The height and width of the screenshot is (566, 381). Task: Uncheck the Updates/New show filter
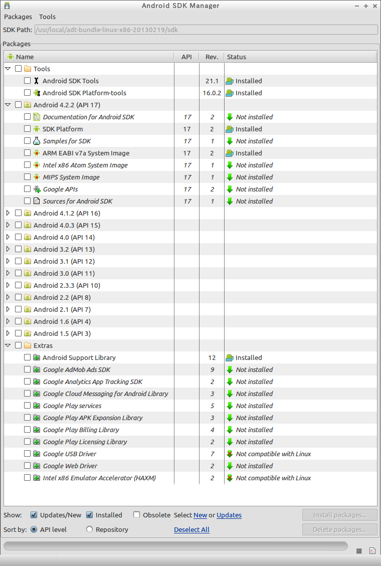coord(34,515)
